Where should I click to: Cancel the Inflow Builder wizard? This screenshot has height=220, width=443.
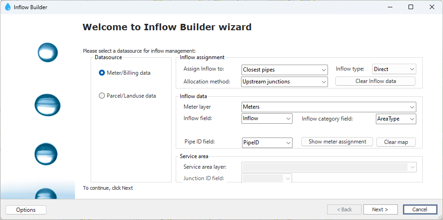point(420,209)
